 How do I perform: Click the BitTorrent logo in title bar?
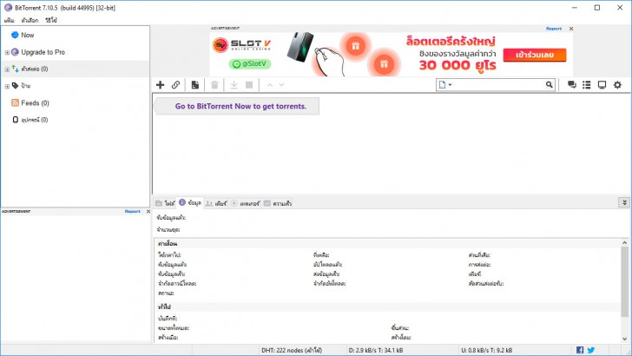click(x=8, y=8)
